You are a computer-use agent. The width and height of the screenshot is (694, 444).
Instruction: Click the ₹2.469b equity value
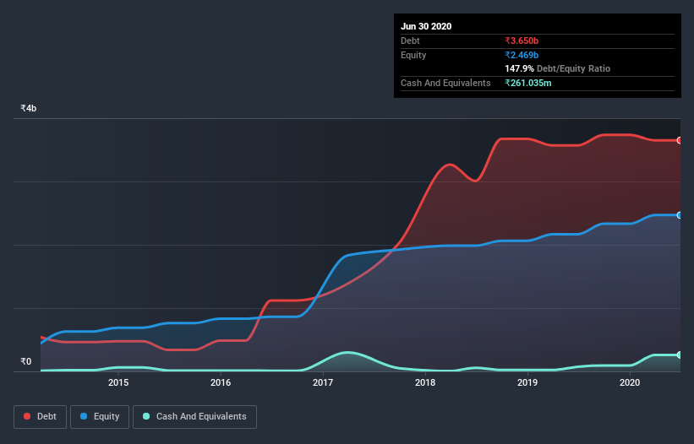point(522,55)
